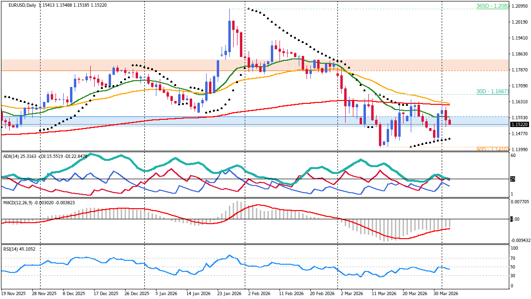Viewport: 531px width, 299px height.
Task: Click the 70 level on RSI scale
Action: coord(513,258)
